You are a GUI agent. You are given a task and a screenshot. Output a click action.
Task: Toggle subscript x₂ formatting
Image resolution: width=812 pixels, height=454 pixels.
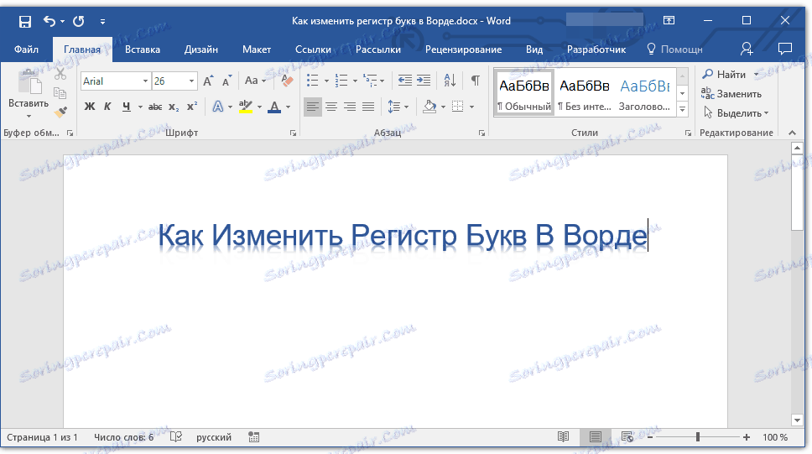click(174, 107)
